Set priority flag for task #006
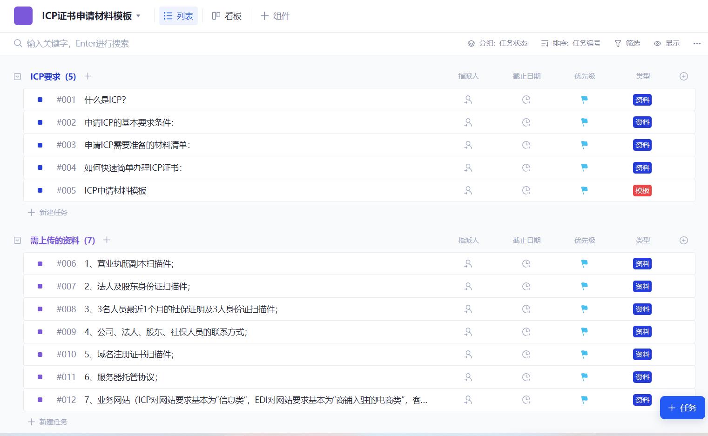The width and height of the screenshot is (708, 436). coord(584,263)
